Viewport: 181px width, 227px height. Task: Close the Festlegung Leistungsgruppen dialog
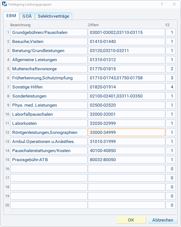(x=174, y=4)
